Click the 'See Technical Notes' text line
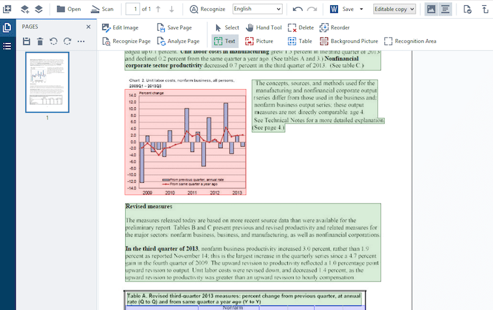The image size is (493, 310). (319, 120)
